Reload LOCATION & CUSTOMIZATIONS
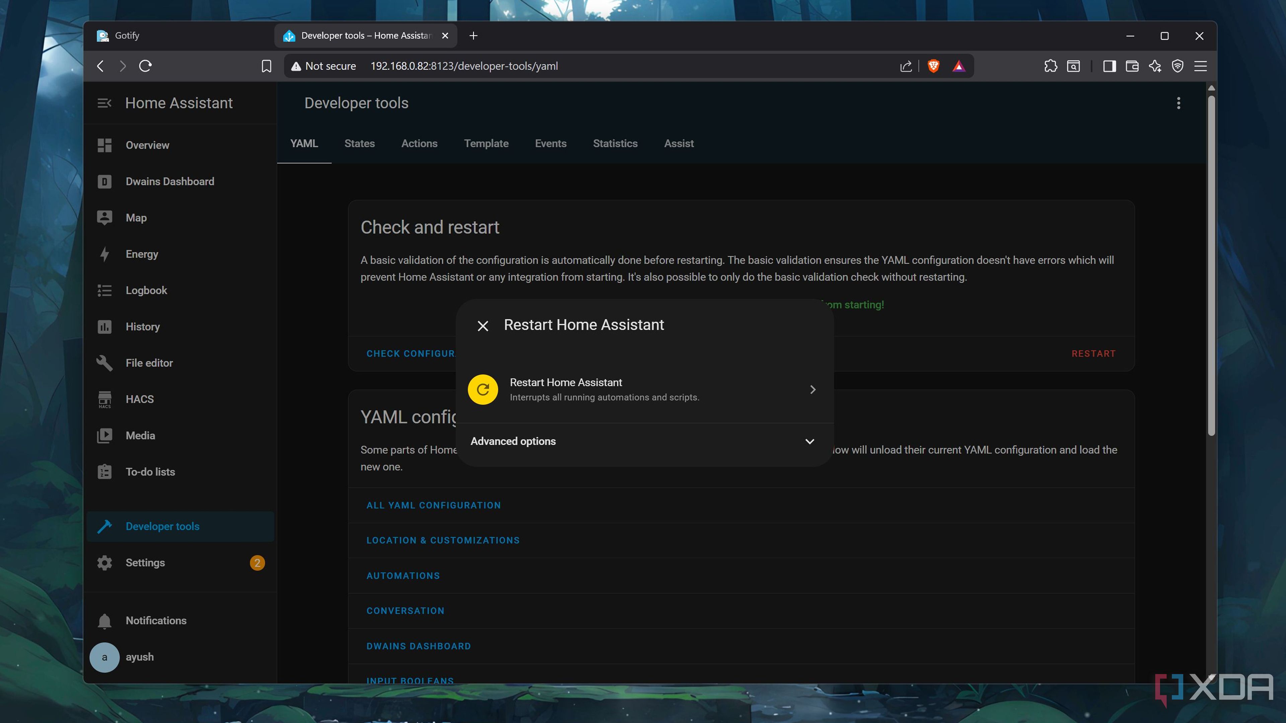The image size is (1286, 723). [x=443, y=540]
